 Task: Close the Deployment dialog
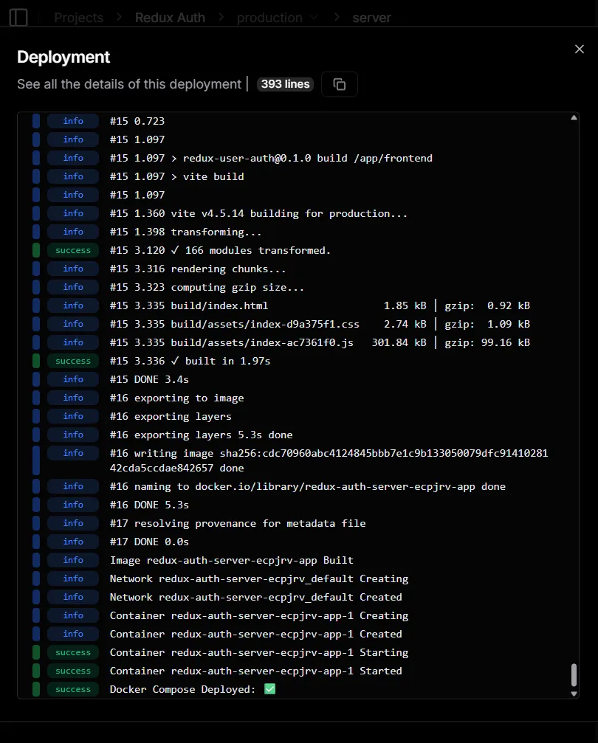(579, 49)
